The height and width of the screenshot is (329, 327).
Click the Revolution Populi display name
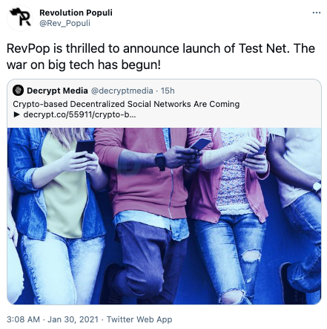(x=76, y=13)
